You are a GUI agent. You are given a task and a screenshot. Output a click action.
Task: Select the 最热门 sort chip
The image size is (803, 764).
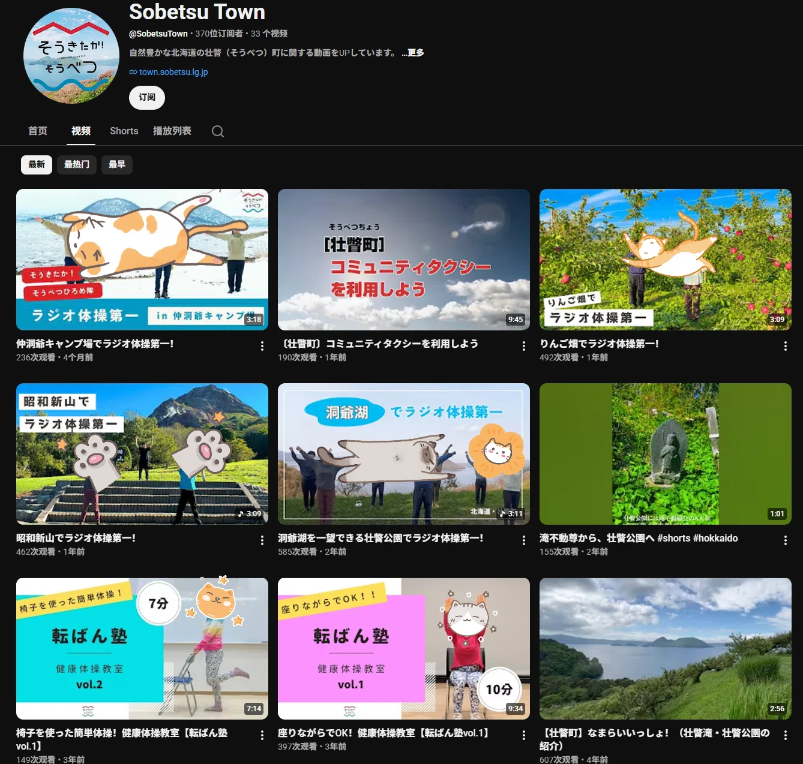point(77,164)
